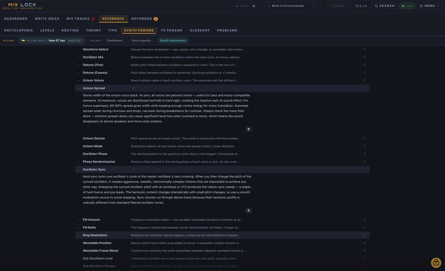Click the Sub Oscillator Level parameter name
Screen dimensions: 445x271
click(98, 258)
